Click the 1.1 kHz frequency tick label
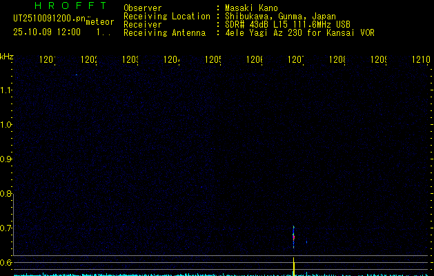Screen dimensions: 434x276 (x=6, y=90)
